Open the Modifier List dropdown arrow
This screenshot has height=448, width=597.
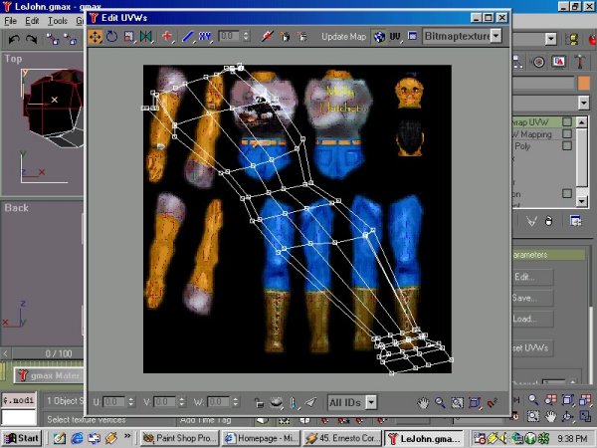tap(584, 103)
